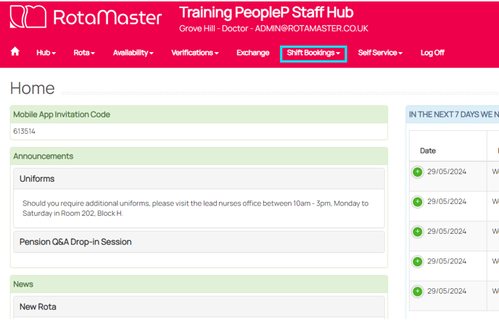Collapse the Uniforms announcement
The image size is (499, 330).
pos(37,179)
